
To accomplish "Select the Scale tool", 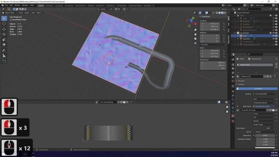I will tap(4, 40).
